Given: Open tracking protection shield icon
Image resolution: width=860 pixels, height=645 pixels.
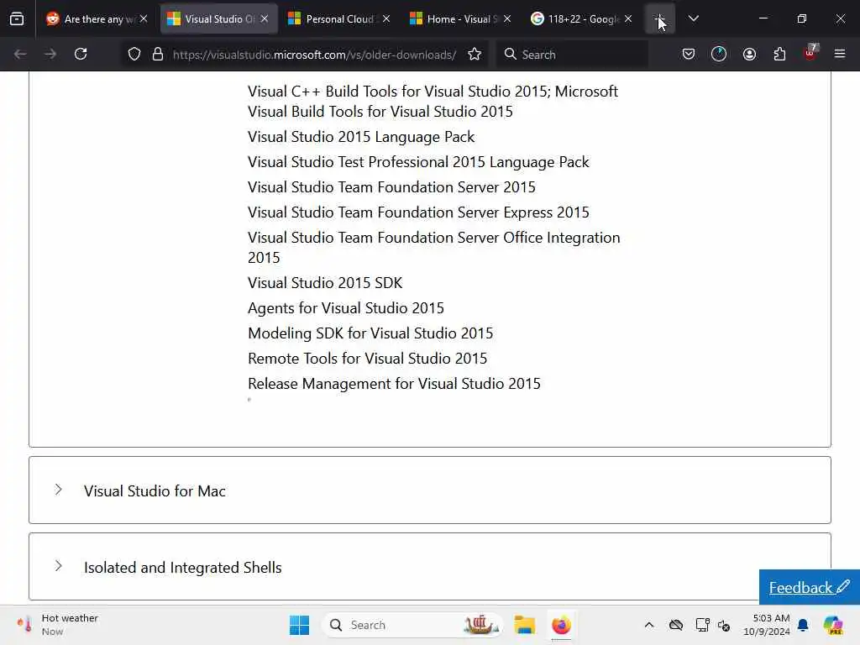Looking at the screenshot, I should (134, 54).
